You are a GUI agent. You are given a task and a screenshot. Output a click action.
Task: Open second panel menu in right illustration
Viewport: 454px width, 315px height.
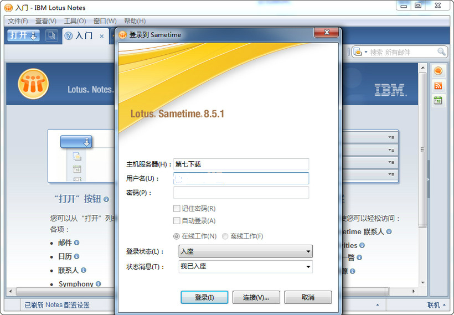coord(391,150)
